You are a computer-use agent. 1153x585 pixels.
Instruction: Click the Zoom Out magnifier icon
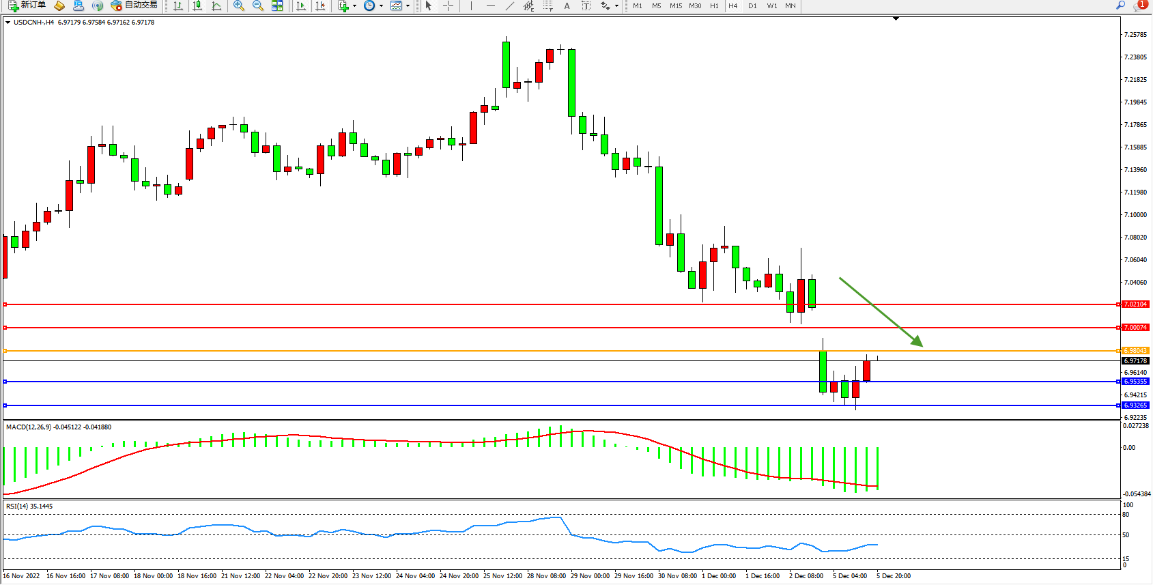257,5
